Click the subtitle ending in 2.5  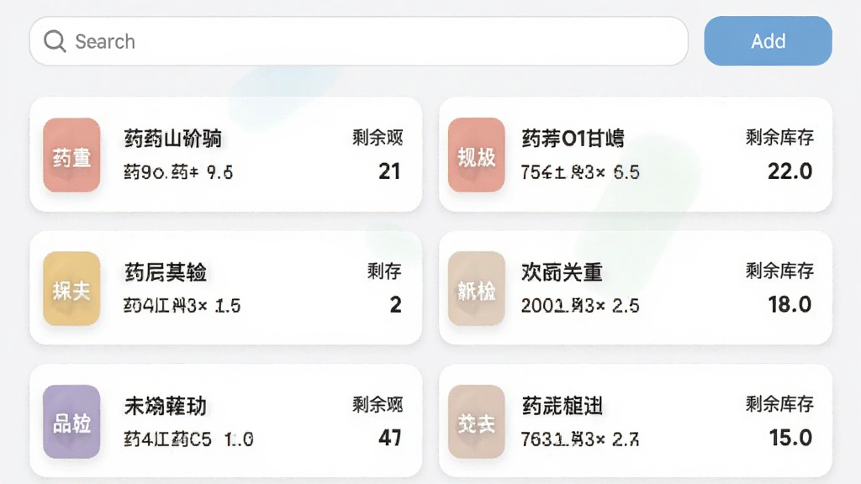tap(580, 306)
